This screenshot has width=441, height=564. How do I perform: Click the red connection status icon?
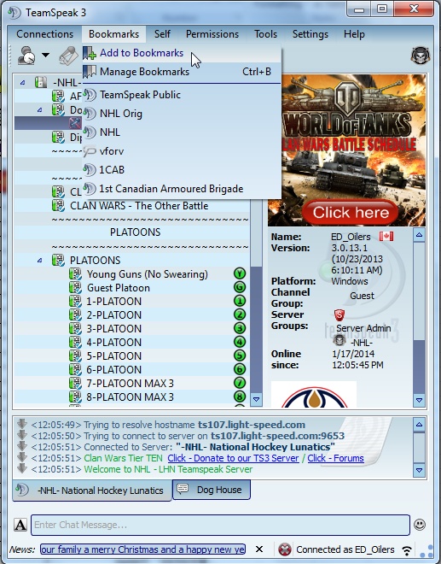tap(285, 549)
